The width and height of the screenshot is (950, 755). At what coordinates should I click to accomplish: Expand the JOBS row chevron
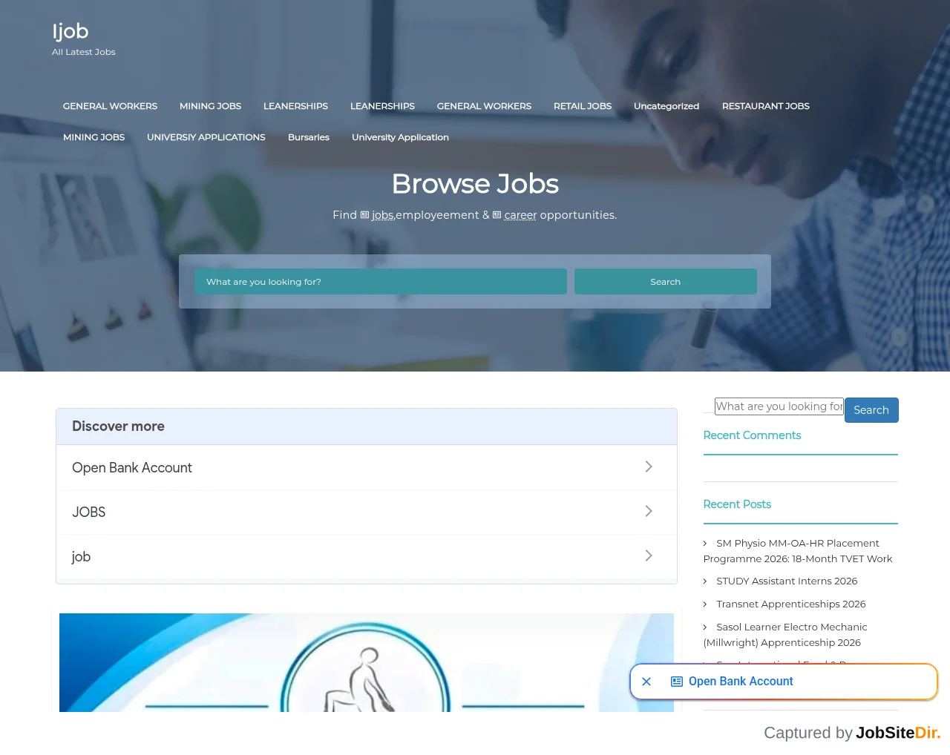click(649, 511)
